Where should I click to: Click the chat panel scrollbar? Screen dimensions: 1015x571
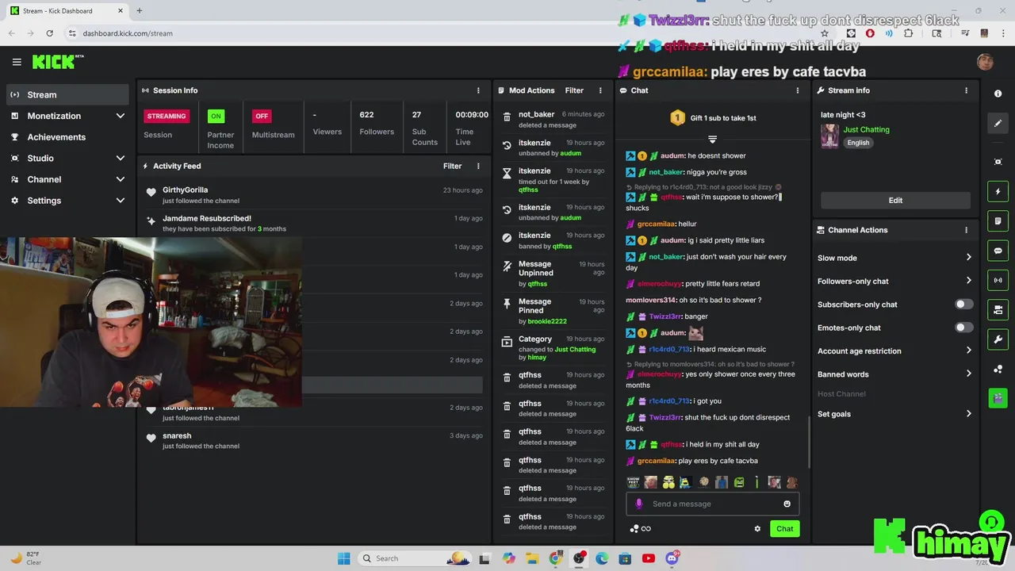tap(809, 442)
